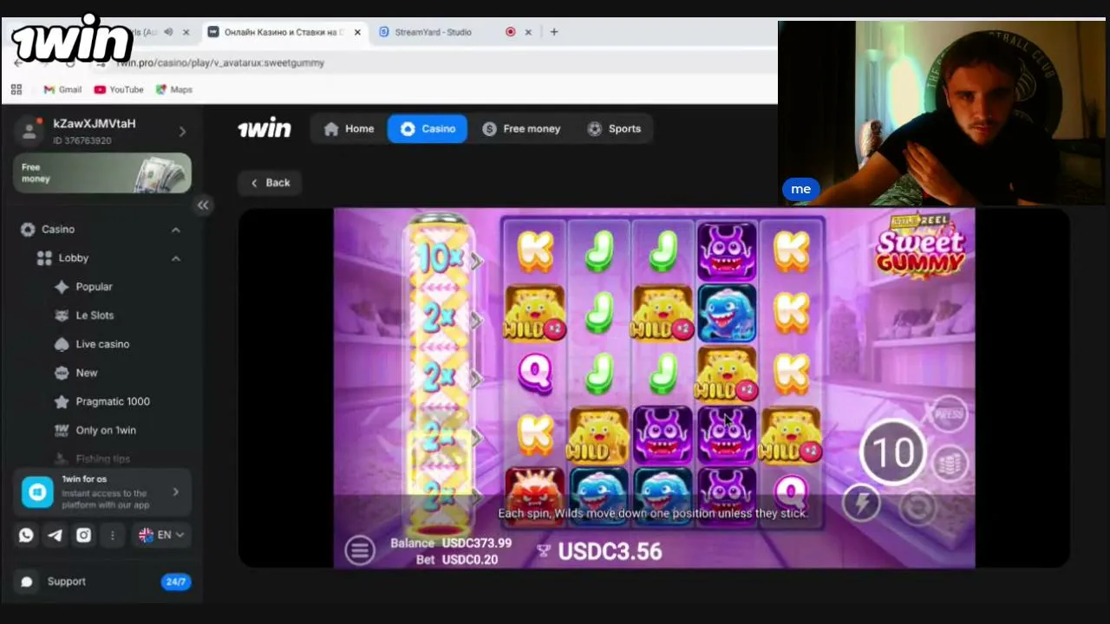Click the 1win for os app icon
1110x624 pixels.
(37, 492)
